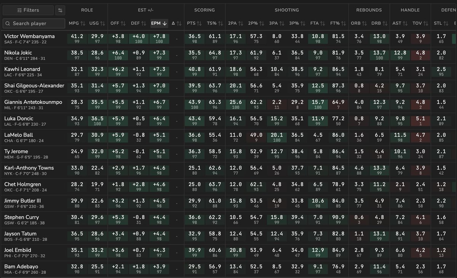This screenshot has height=278, width=457.
Task: Select Karl-Anthony Towns's 13.3 DRB cell
Action: 379,170
